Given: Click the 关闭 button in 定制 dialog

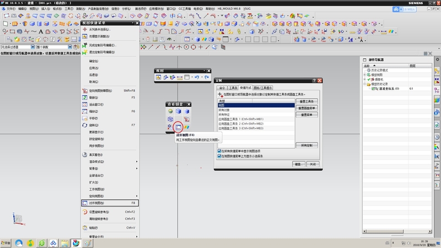Looking at the screenshot, I should [x=313, y=164].
